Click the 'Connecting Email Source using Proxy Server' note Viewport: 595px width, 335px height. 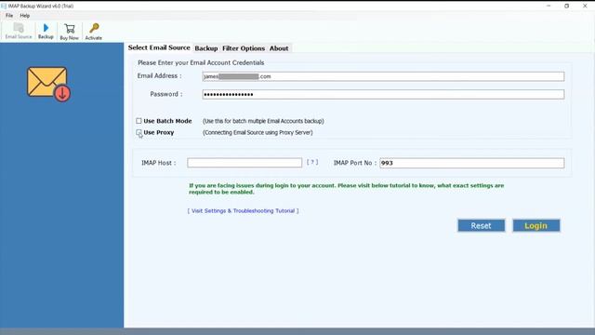tap(258, 132)
